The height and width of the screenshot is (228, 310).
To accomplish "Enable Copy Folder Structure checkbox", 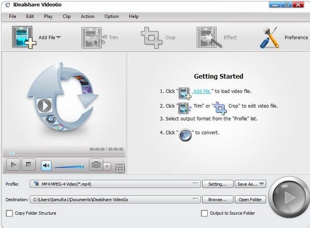I will (9, 213).
